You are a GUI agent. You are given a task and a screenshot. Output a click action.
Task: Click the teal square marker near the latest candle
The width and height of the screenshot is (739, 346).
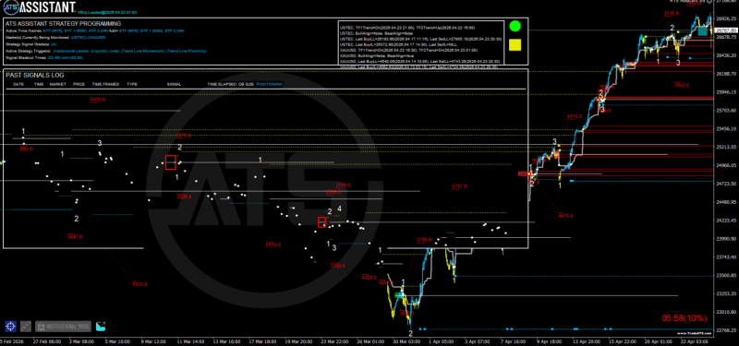703,31
